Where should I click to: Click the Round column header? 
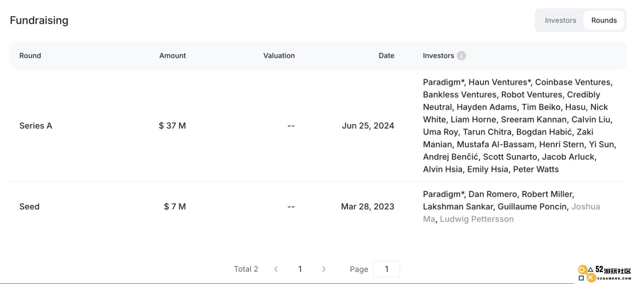[30, 56]
